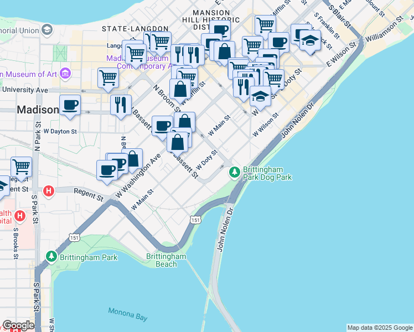
Task: Open the Brittingham Beach label
Action: [x=166, y=260]
